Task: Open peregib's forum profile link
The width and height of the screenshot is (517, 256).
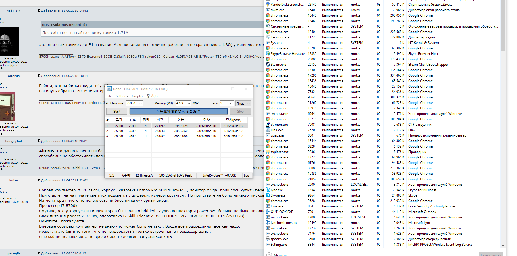Action: point(14,253)
